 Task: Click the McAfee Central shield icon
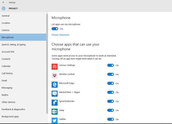pyautogui.click(x=55, y=75)
